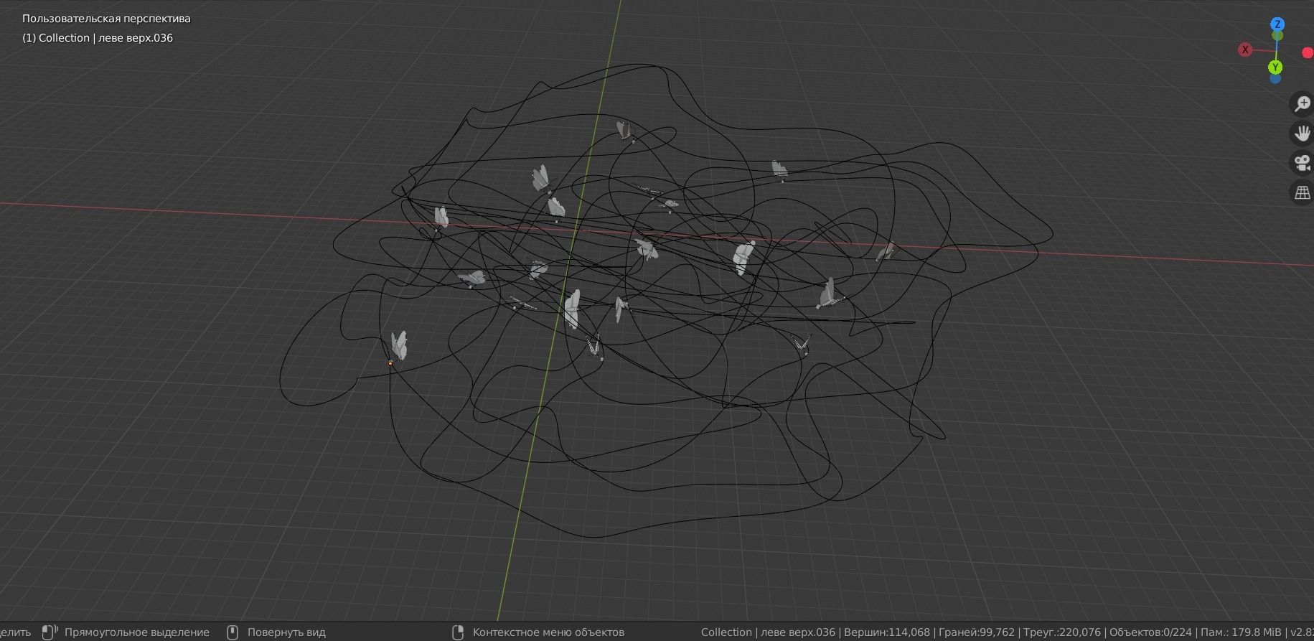Click the labeled X axis circle on the gizmo

[1245, 50]
